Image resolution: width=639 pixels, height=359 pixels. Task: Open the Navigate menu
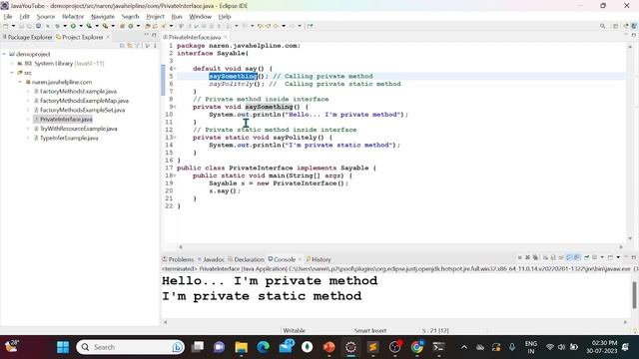click(x=103, y=17)
